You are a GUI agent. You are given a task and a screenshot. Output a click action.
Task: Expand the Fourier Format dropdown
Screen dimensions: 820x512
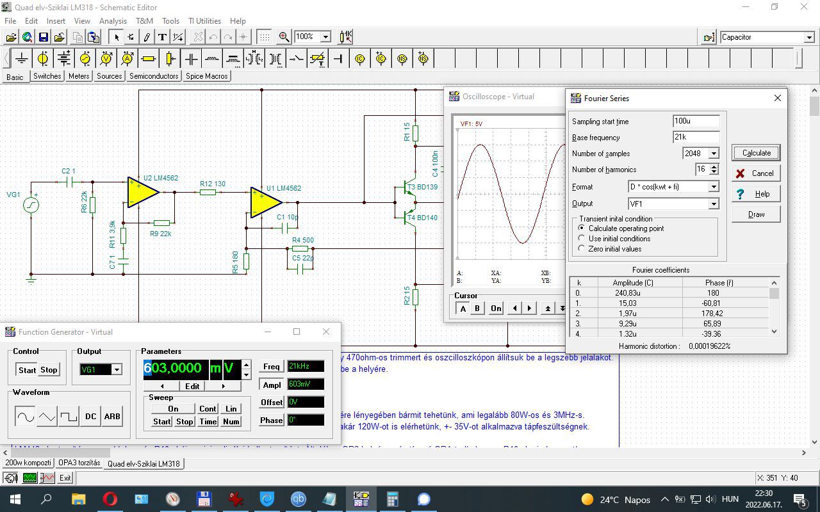(x=714, y=187)
